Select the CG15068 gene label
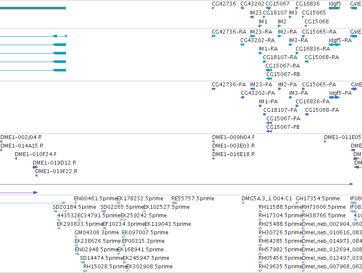The image size is (362, 273). [x=316, y=21]
